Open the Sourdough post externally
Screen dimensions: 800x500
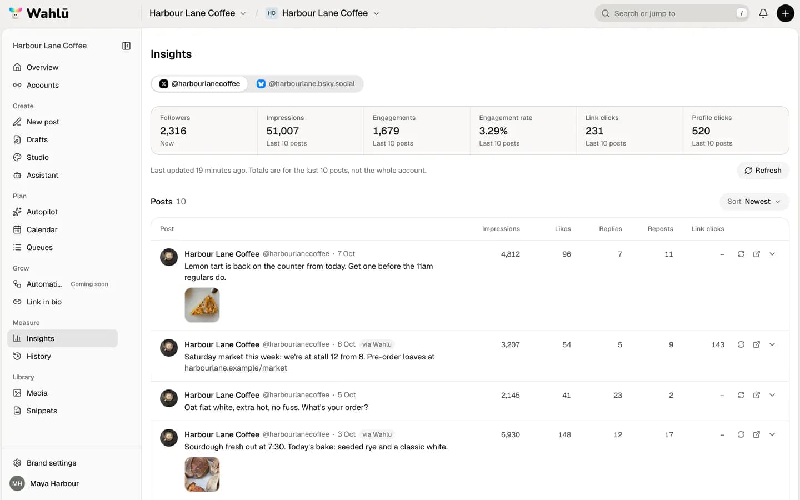(757, 434)
